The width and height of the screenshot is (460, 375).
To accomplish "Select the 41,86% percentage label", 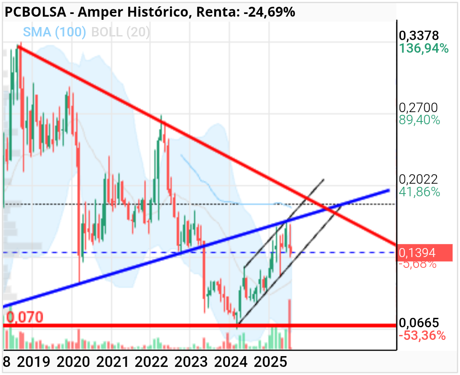I will coord(419,192).
